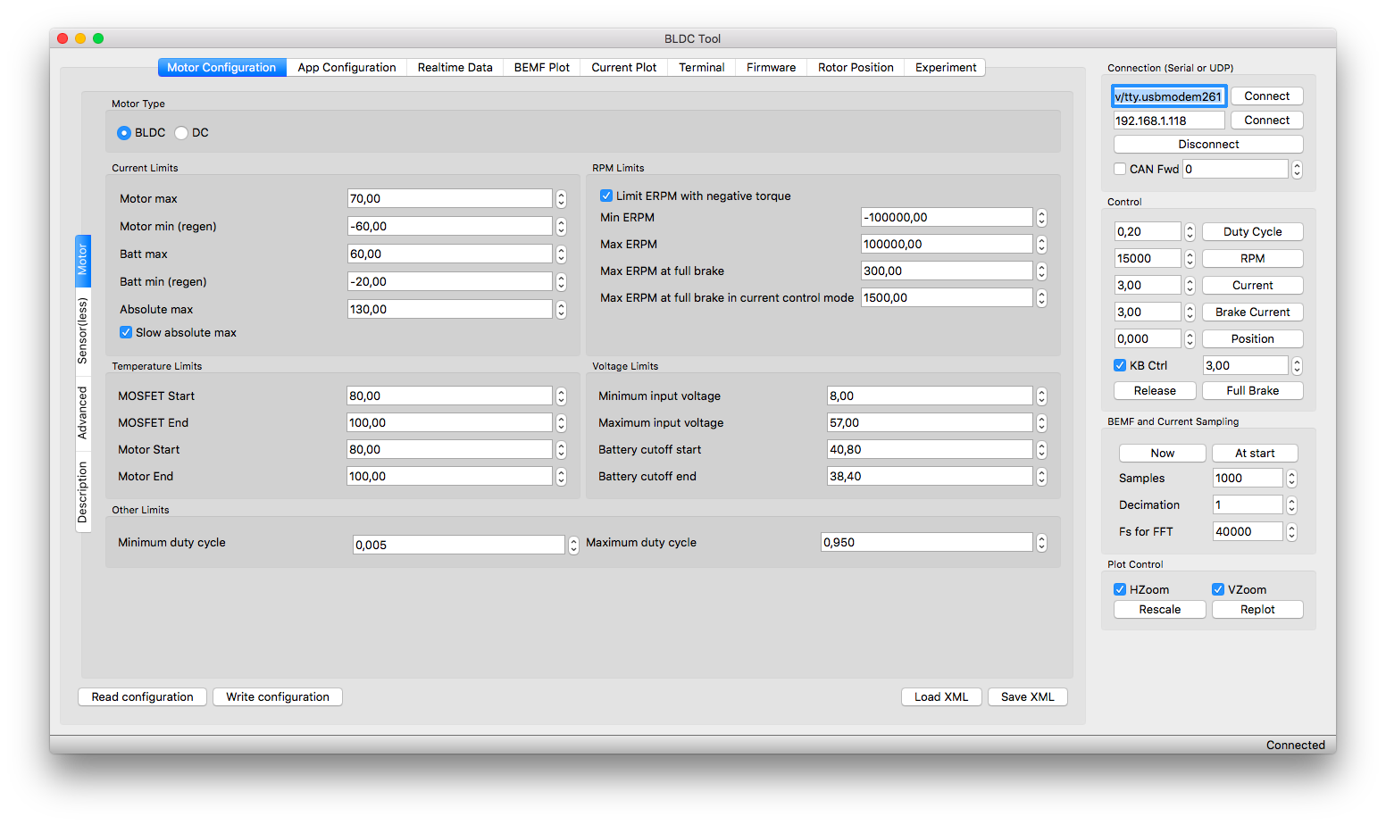Toggle the KB Ctrl checkbox
1386x825 pixels.
click(1120, 365)
